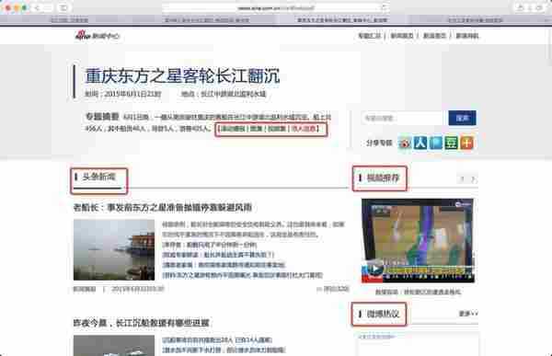Show all tabs via toolbar overview icon
The width and height of the screenshot is (552, 356).
click(x=540, y=7)
